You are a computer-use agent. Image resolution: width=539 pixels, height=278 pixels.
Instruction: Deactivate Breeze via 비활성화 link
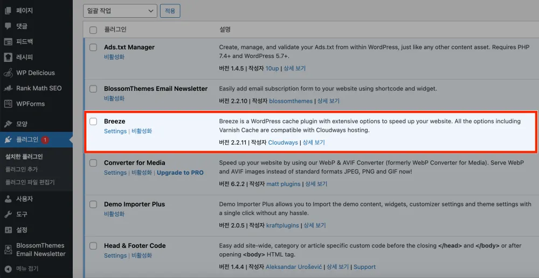pos(142,131)
